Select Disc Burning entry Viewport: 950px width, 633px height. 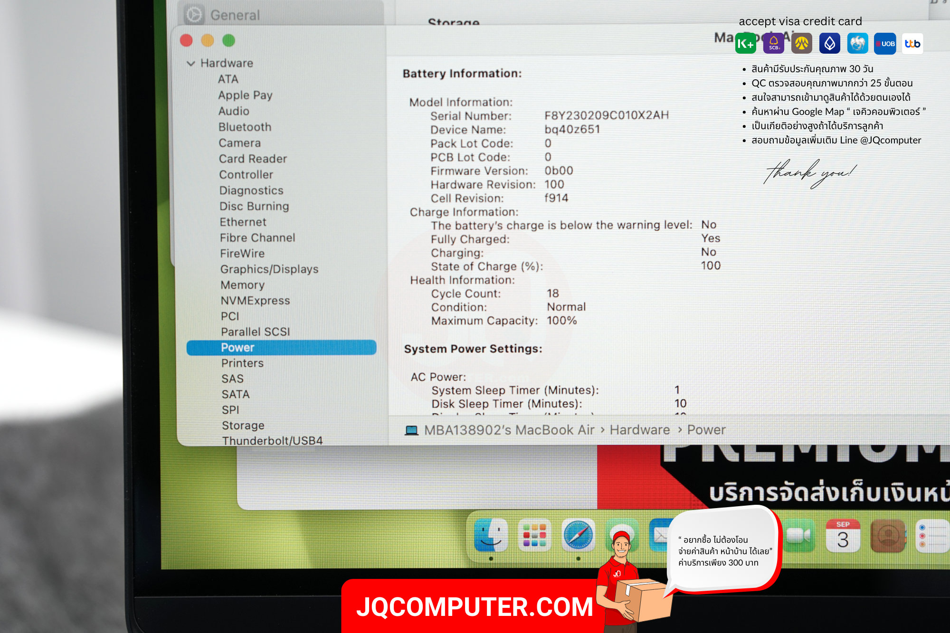254,206
